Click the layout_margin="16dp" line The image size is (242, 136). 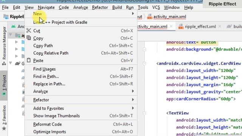pos(201,85)
